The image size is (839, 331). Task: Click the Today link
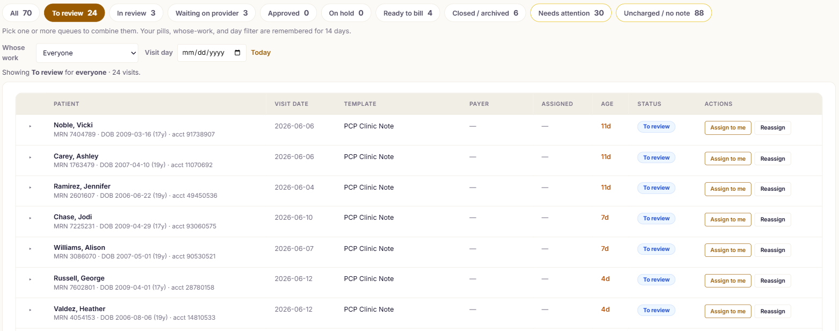[x=261, y=53]
